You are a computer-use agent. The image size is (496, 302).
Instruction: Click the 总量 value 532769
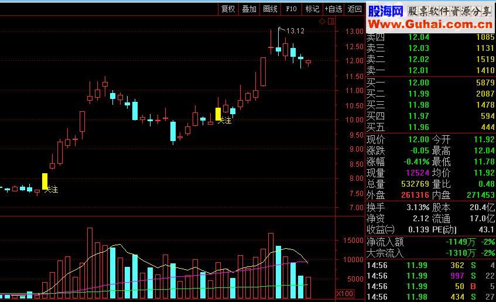[415, 184]
